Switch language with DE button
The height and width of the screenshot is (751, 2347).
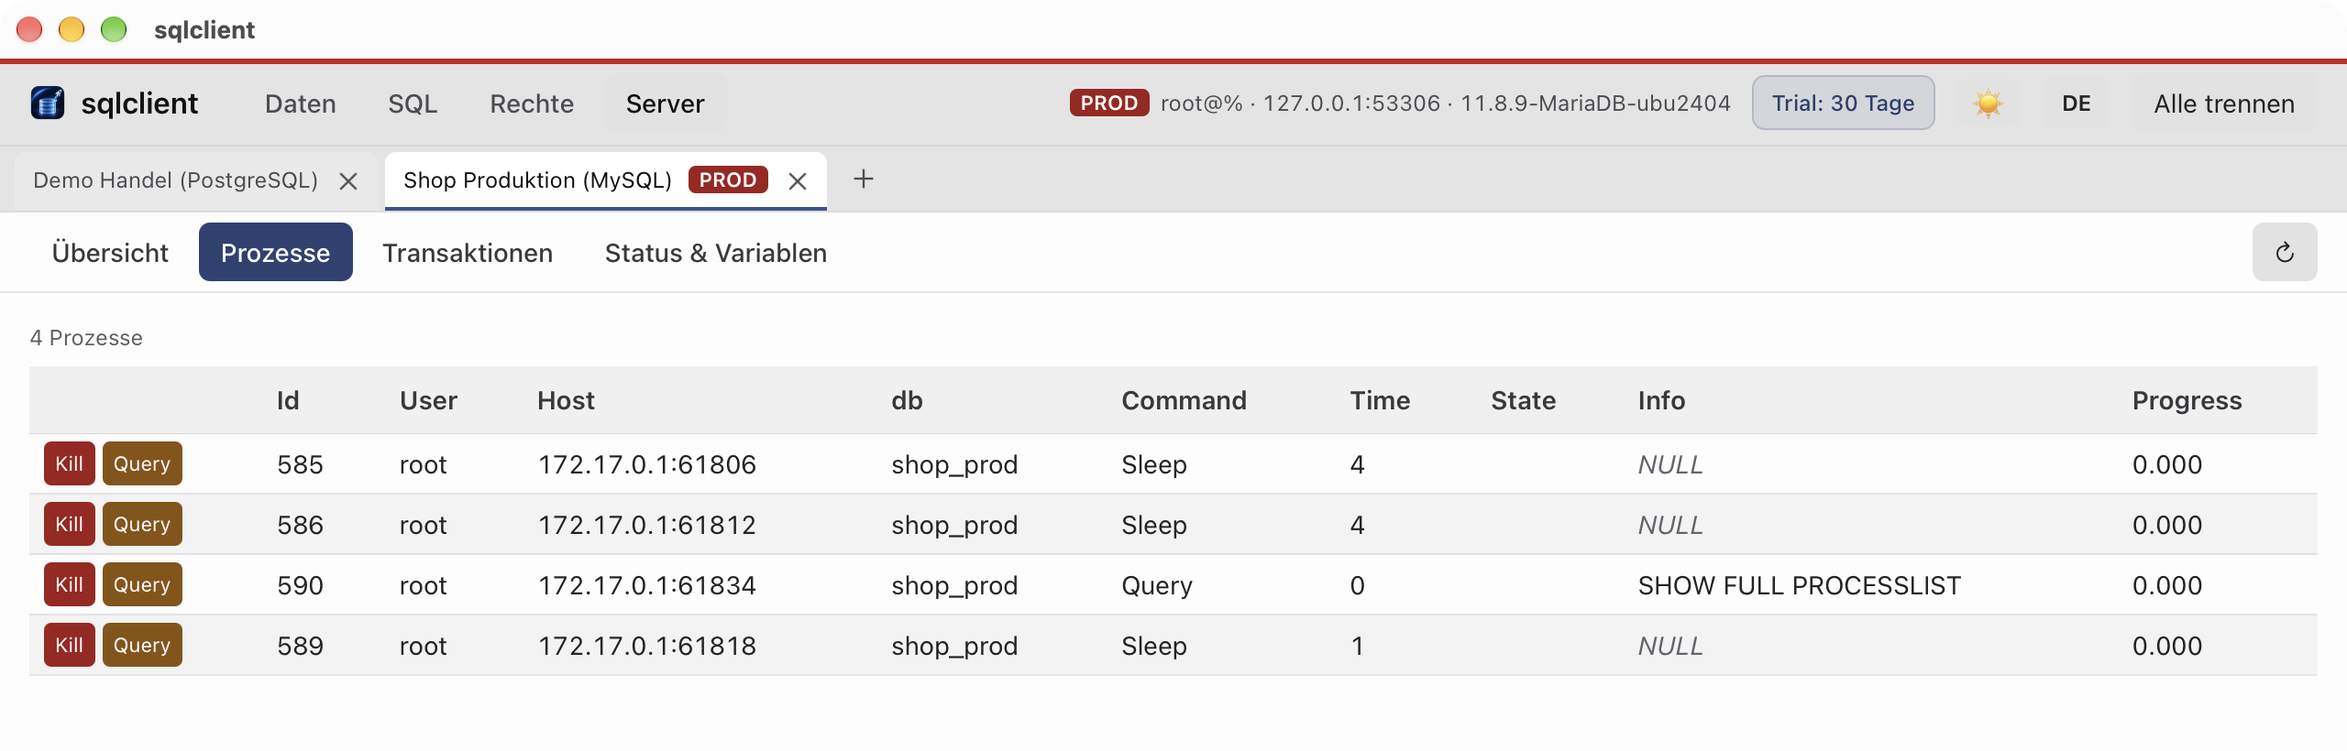2077,103
